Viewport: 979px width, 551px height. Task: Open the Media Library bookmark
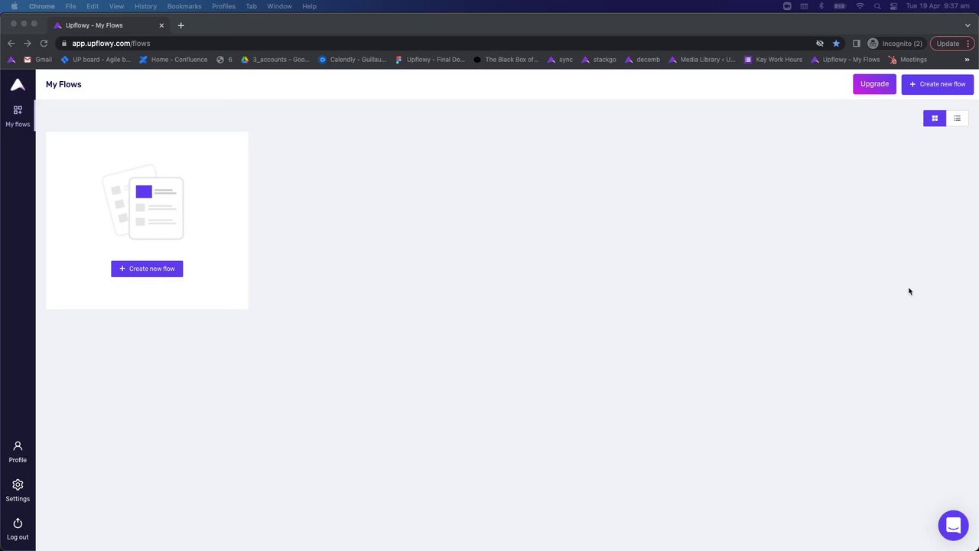click(x=702, y=60)
